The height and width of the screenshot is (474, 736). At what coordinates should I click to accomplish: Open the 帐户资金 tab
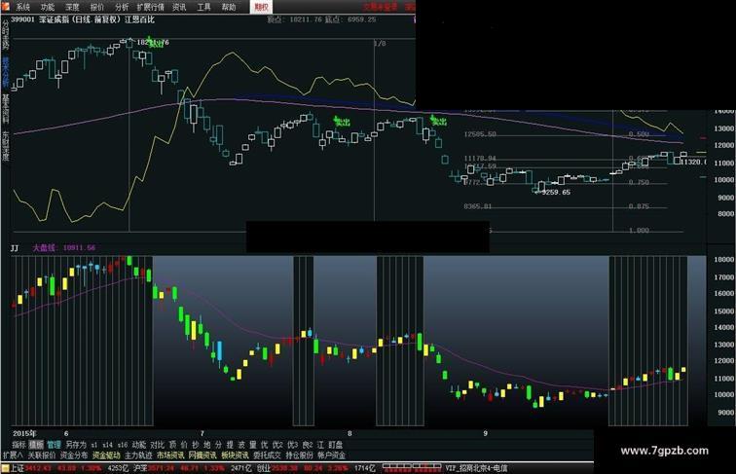331,456
